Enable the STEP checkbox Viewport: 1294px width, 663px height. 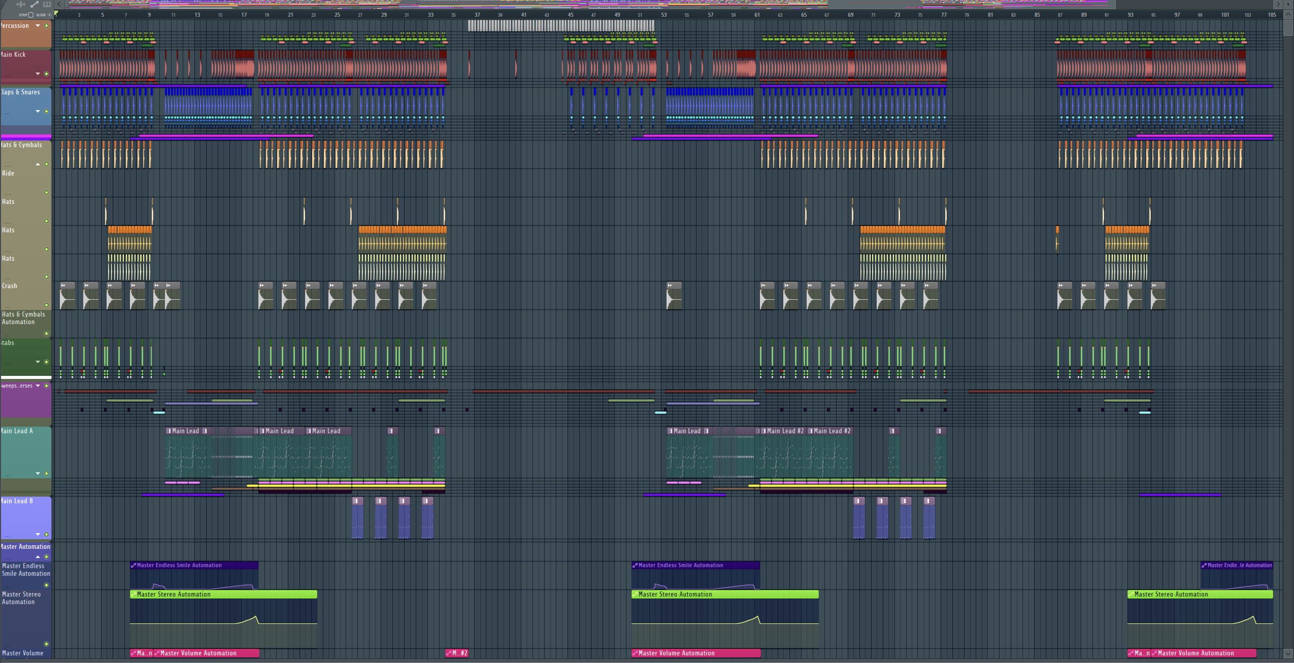click(30, 15)
